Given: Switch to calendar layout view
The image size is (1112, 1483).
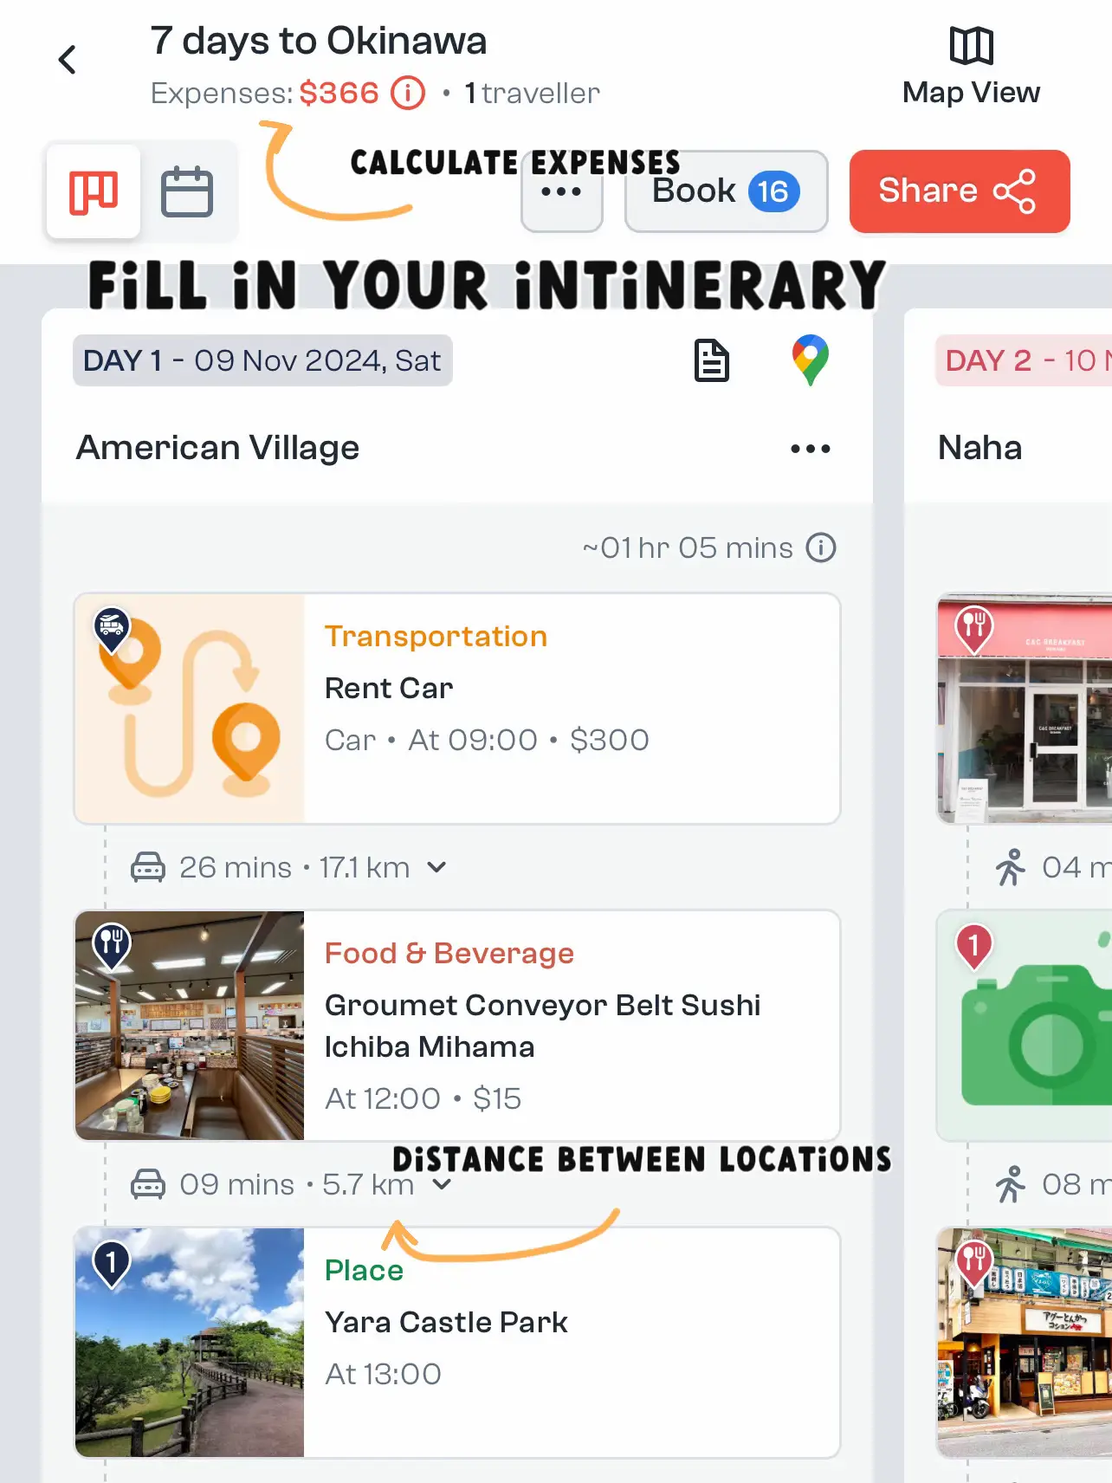Looking at the screenshot, I should (187, 191).
